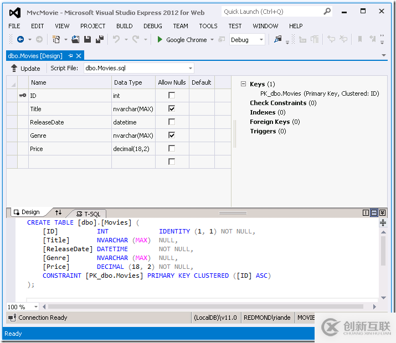
Task: Collapse the Keys tree node
Action: [243, 84]
